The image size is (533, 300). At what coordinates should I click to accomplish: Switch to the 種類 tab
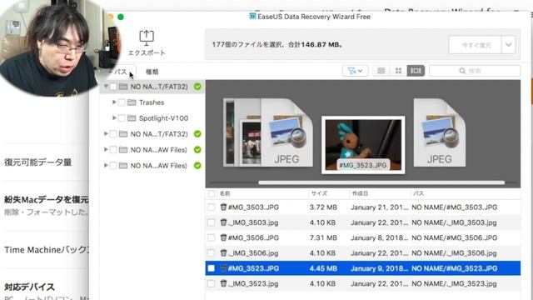click(152, 72)
